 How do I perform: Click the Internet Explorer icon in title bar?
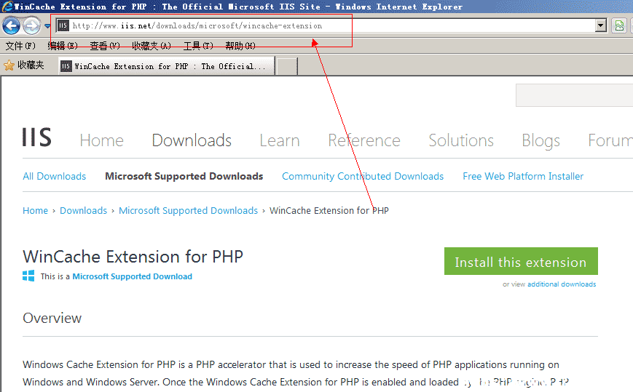click(x=7, y=7)
